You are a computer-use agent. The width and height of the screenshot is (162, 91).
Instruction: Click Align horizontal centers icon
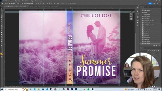point(38,3)
